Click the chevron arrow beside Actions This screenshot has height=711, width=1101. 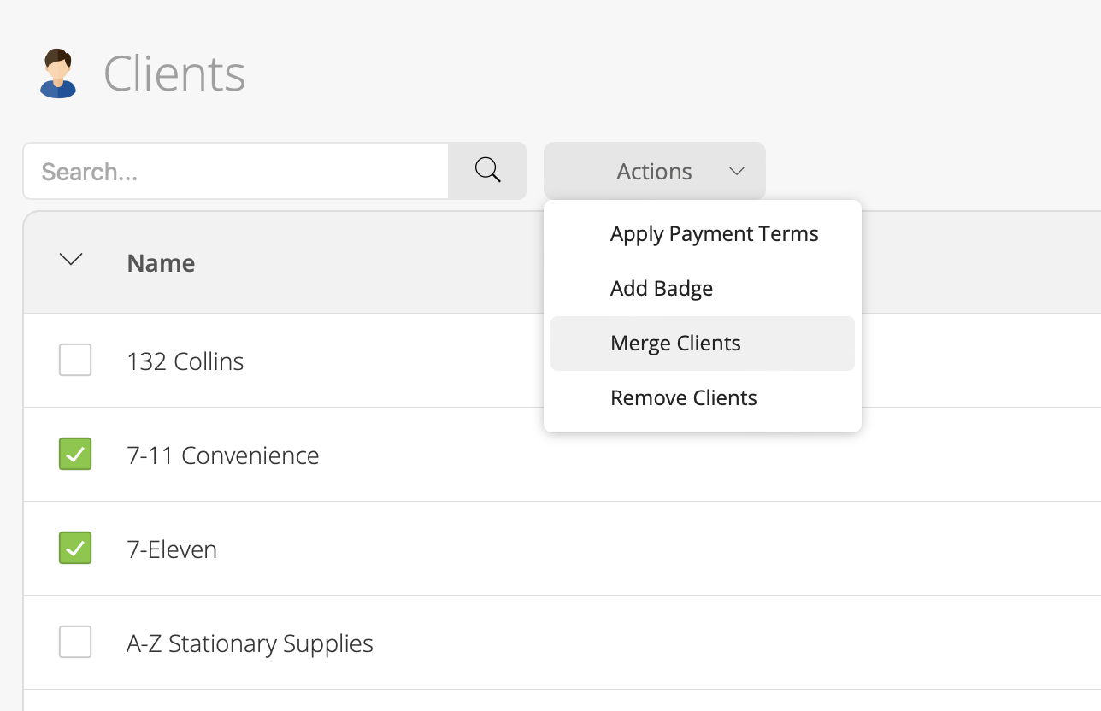(x=737, y=171)
